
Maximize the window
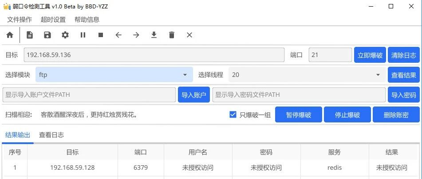(391, 7)
